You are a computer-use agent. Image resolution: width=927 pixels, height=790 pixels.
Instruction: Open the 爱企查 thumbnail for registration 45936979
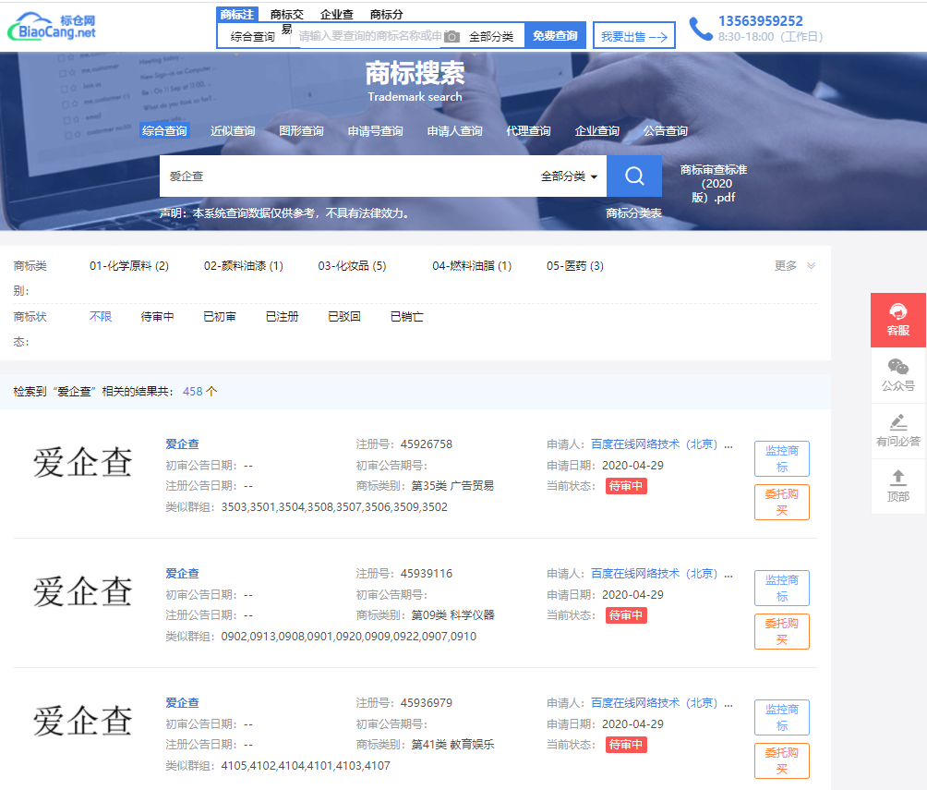pyautogui.click(x=83, y=722)
